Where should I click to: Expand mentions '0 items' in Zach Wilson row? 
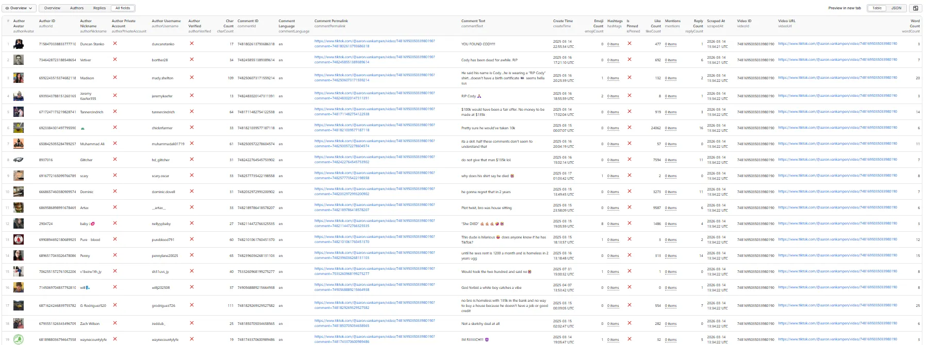pos(671,324)
